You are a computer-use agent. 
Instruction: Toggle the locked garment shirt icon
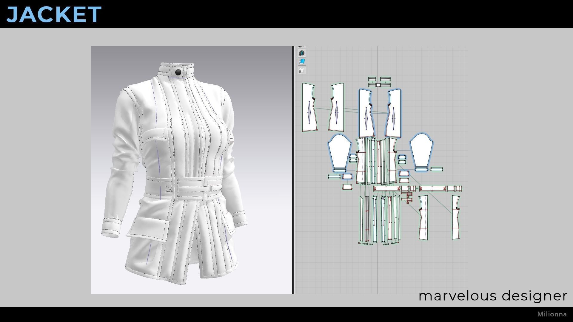302,71
